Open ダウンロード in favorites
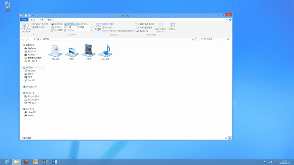The width and height of the screenshot is (294, 165). [30, 51]
